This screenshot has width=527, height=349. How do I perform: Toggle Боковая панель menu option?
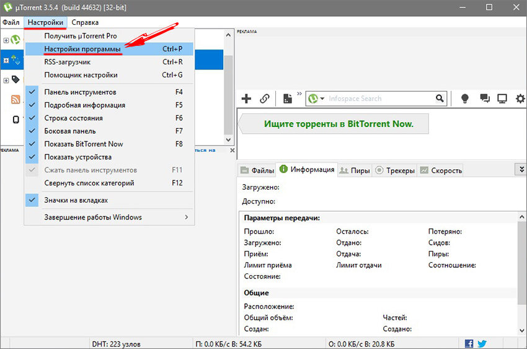pos(109,131)
